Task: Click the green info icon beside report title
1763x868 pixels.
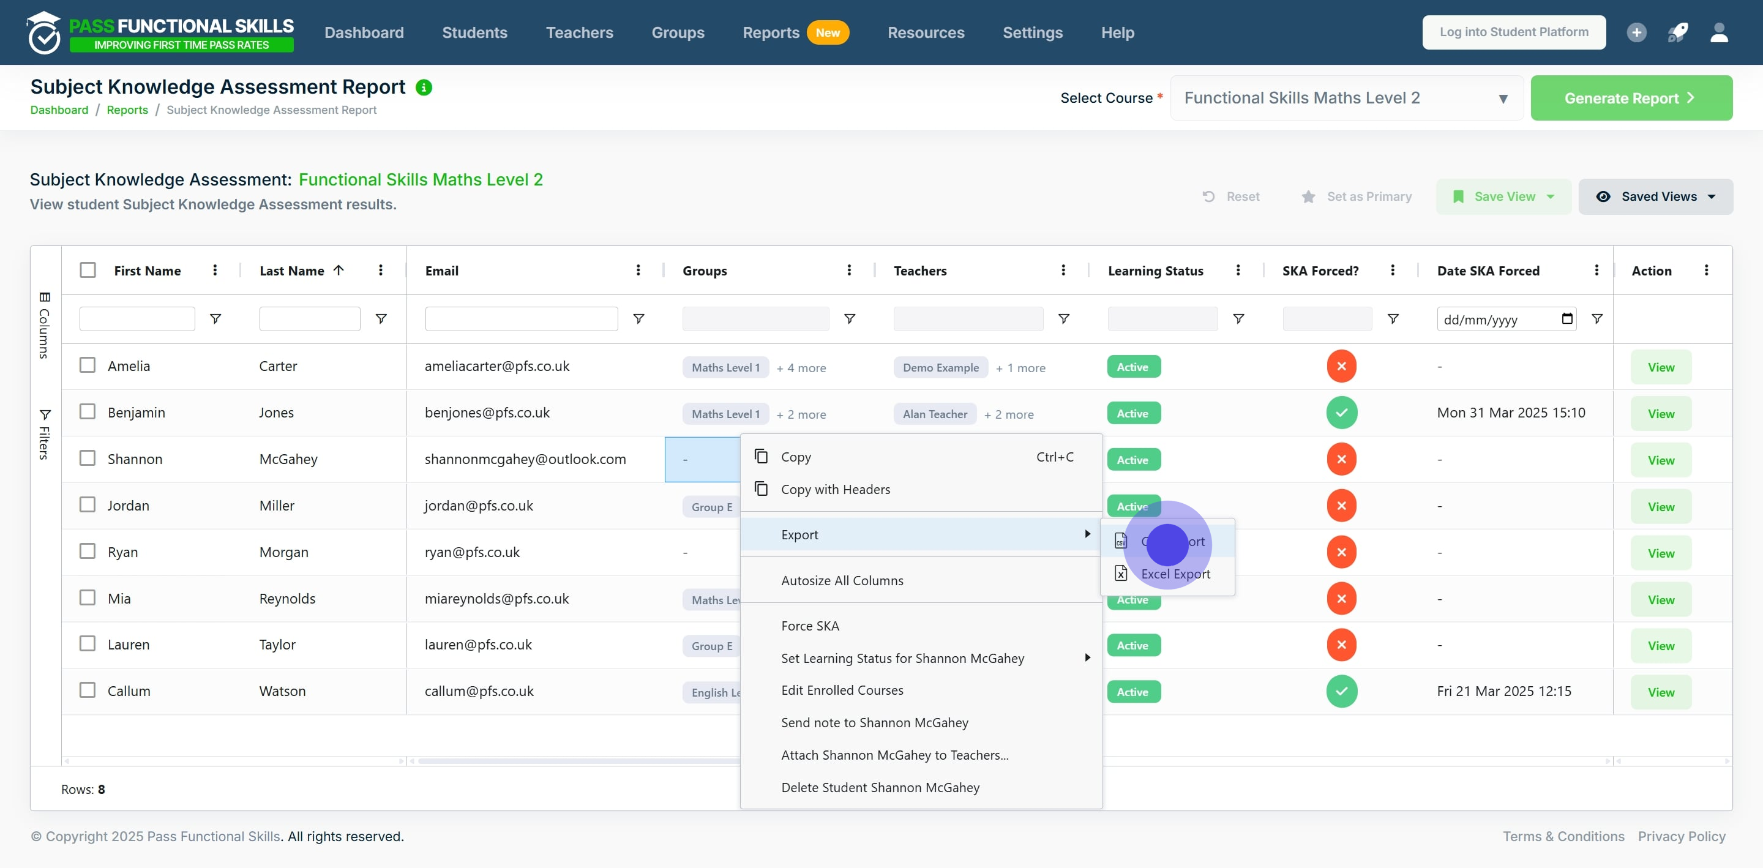Action: pyautogui.click(x=424, y=88)
